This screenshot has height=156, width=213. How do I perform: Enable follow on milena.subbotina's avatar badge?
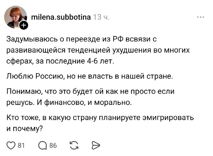tap(24, 26)
